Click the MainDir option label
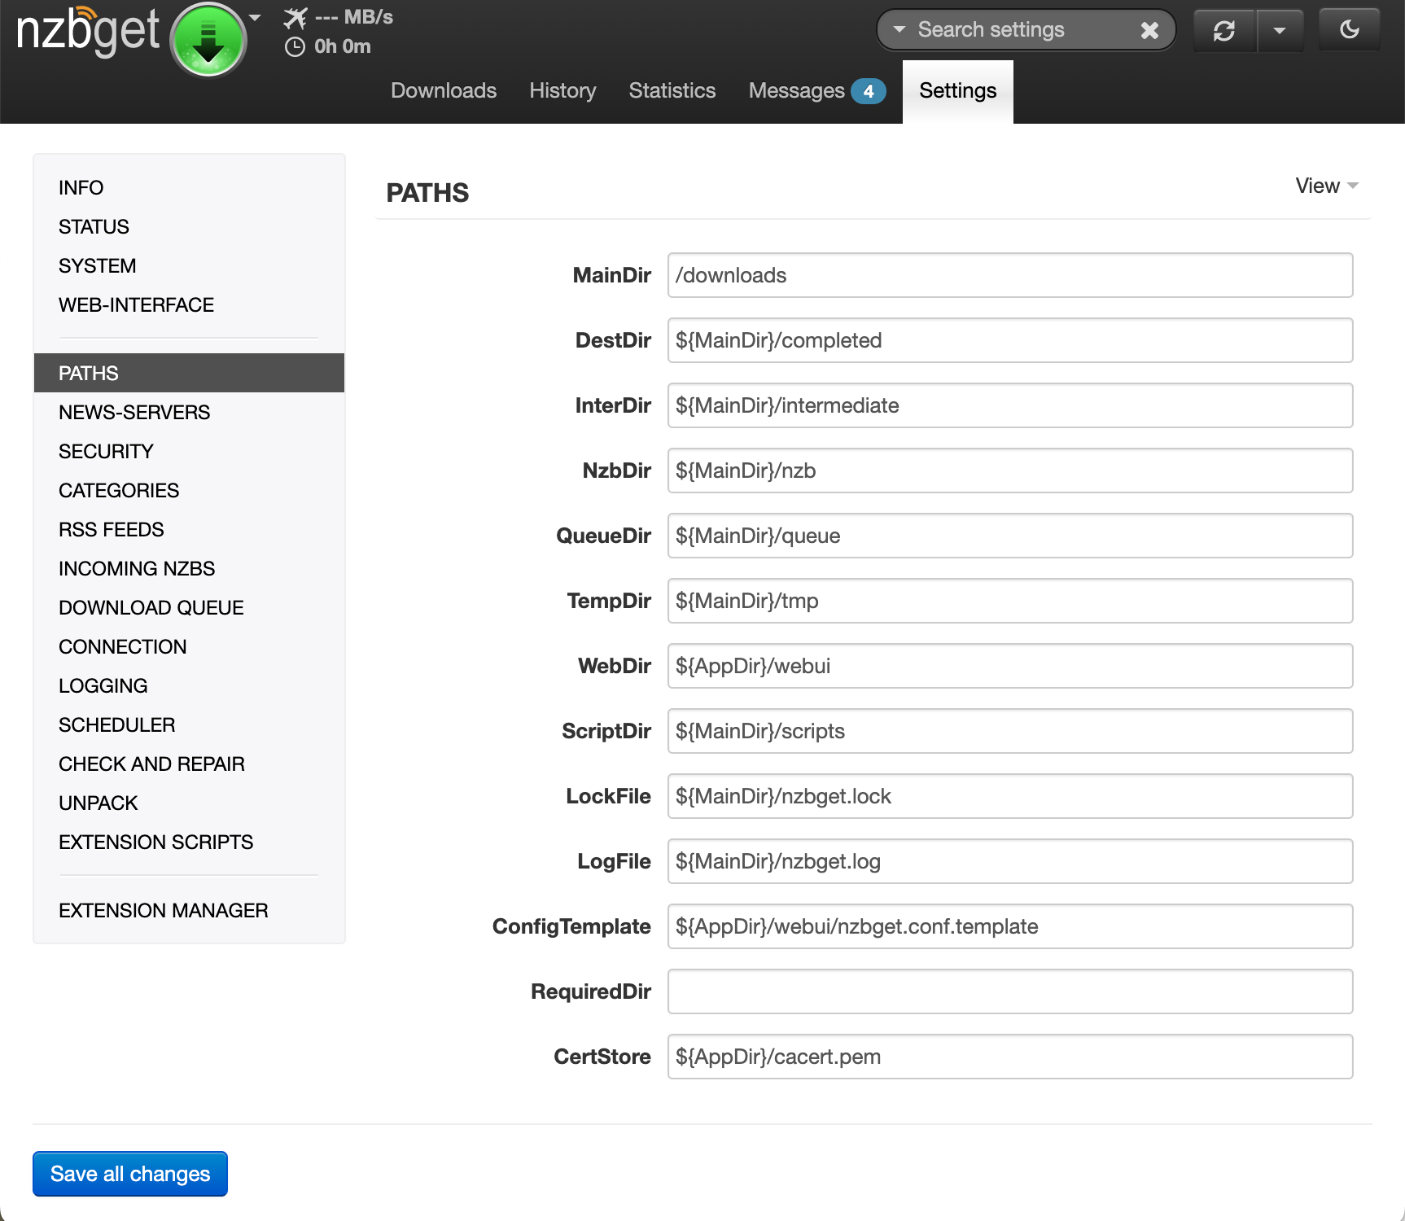This screenshot has height=1221, width=1405. (612, 275)
